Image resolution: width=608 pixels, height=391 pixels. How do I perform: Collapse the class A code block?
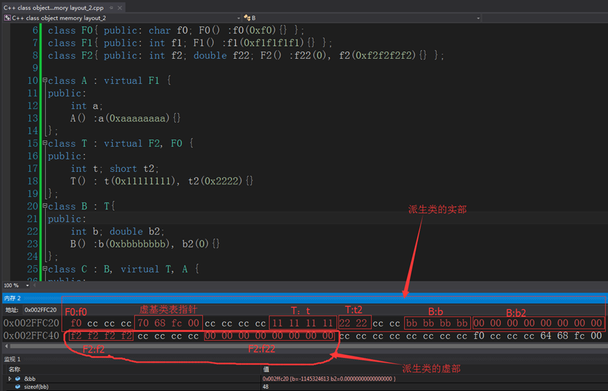(x=45, y=80)
